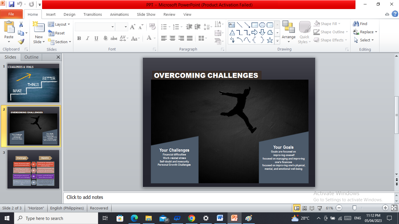
Task: Toggle Italic formatting
Action: tap(88, 38)
